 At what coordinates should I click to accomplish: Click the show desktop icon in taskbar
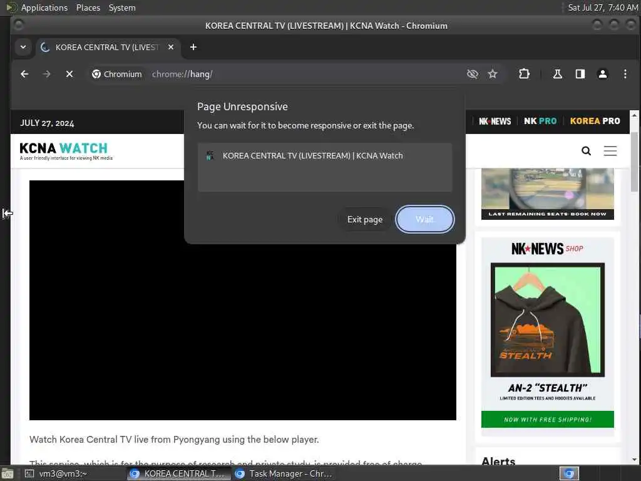[x=8, y=473]
